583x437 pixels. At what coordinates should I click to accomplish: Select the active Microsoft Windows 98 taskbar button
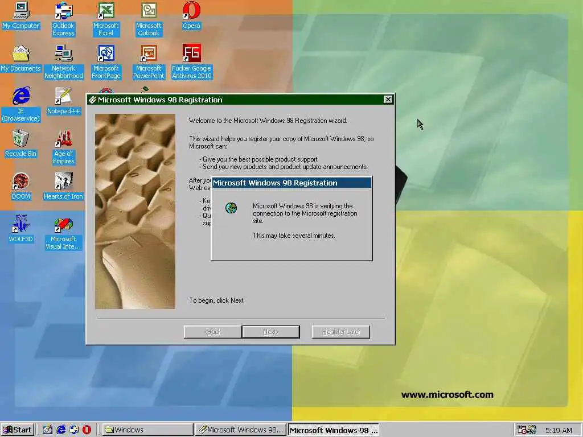click(334, 430)
